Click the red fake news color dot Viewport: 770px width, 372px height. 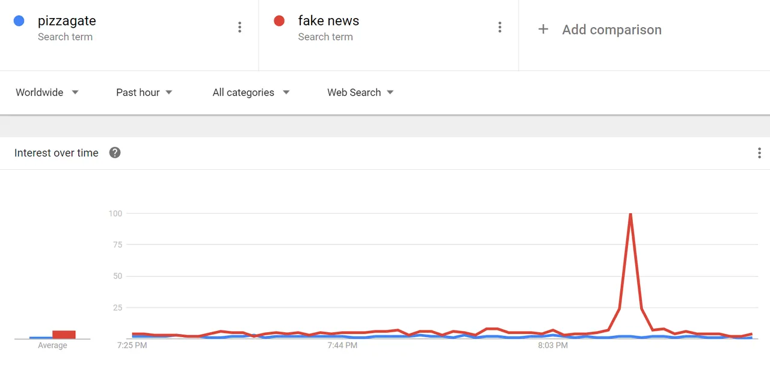tap(279, 21)
